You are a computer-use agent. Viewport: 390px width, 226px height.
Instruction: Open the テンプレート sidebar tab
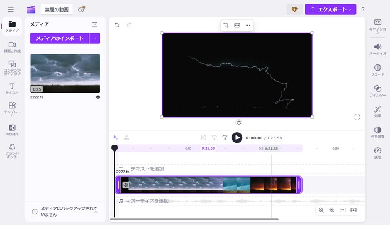[x=12, y=109]
